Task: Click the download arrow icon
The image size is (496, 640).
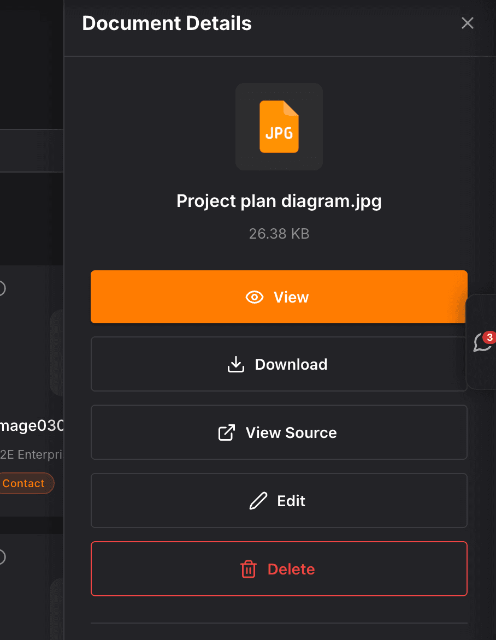Action: coord(235,364)
